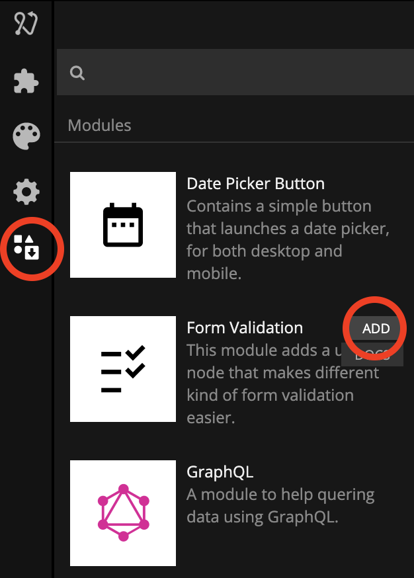Viewport: 414px width, 578px height.
Task: Click the Date Picker Button calendar thumbnail
Action: pyautogui.click(x=123, y=225)
